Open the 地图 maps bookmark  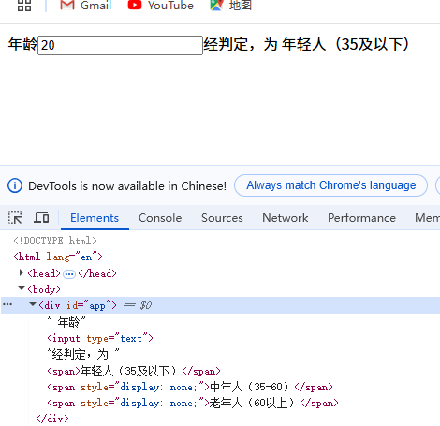coord(230,6)
